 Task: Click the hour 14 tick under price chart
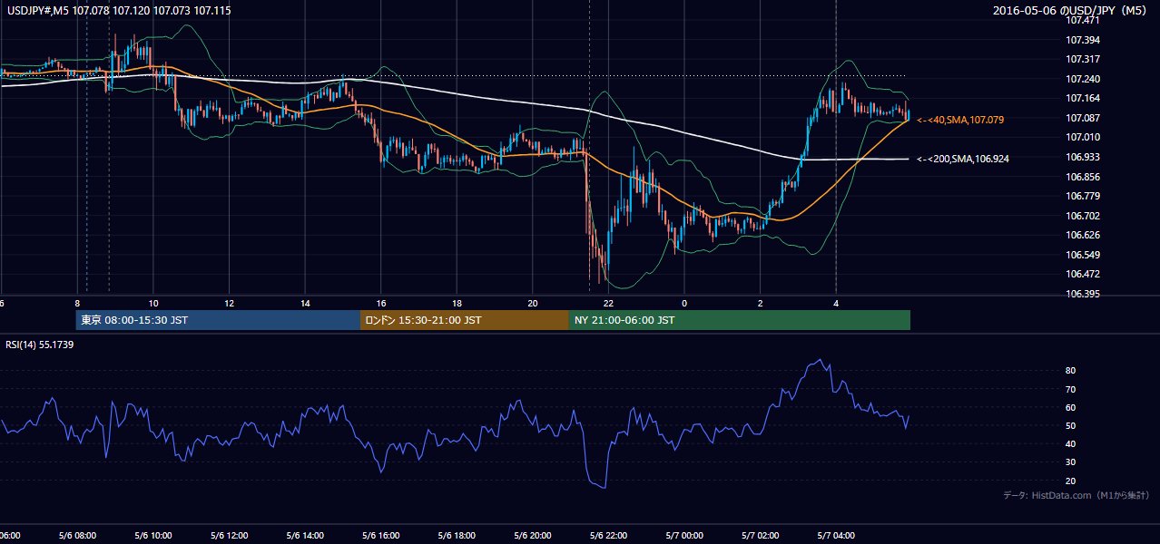(x=305, y=303)
